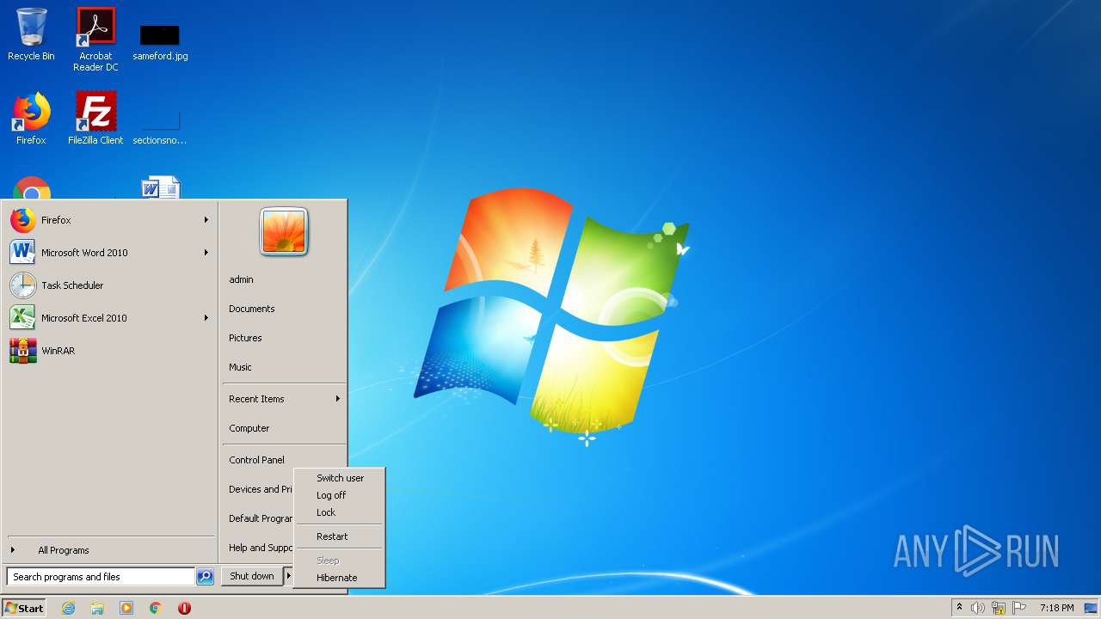The height and width of the screenshot is (619, 1101).
Task: Expand Microsoft Excel 2010 jump list arrow
Action: click(206, 318)
